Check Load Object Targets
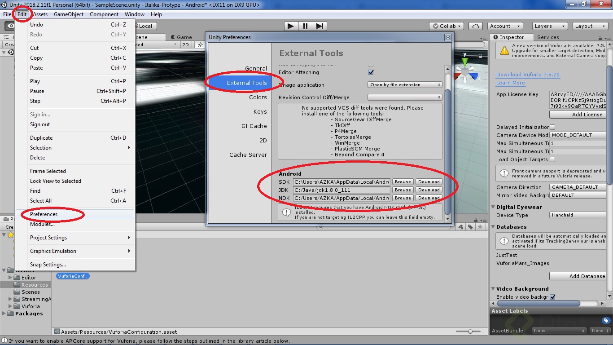 coord(552,159)
